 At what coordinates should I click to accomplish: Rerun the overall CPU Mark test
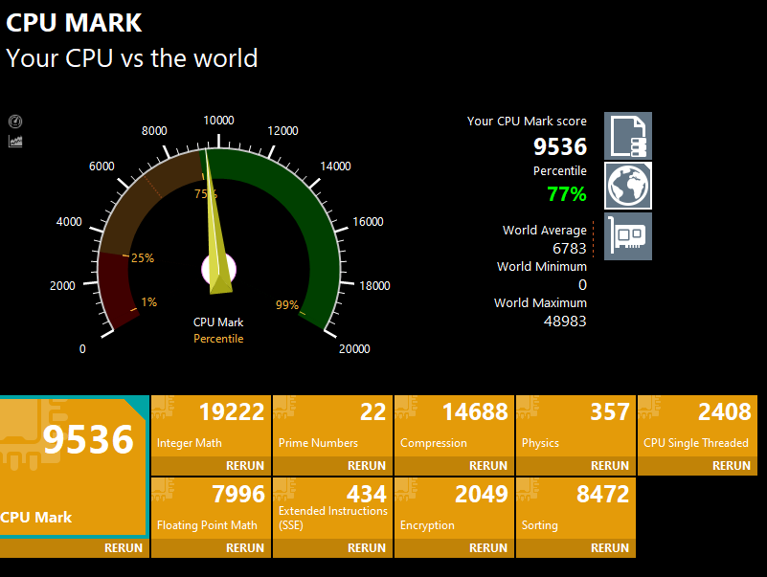coord(124,548)
